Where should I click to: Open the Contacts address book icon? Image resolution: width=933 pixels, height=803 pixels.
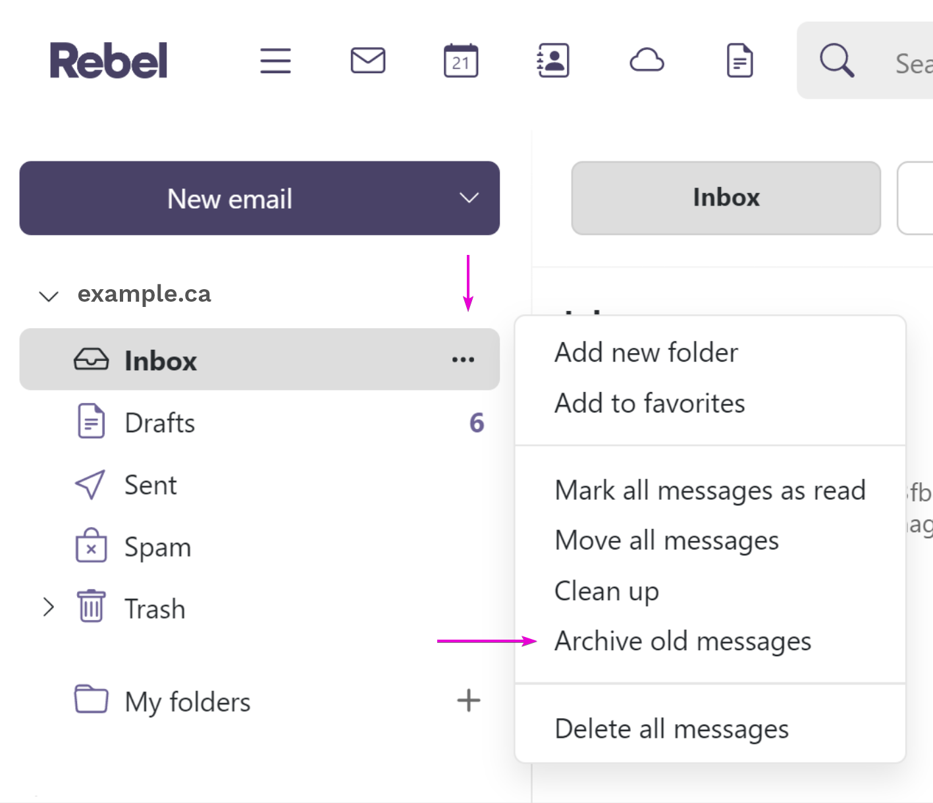point(553,61)
